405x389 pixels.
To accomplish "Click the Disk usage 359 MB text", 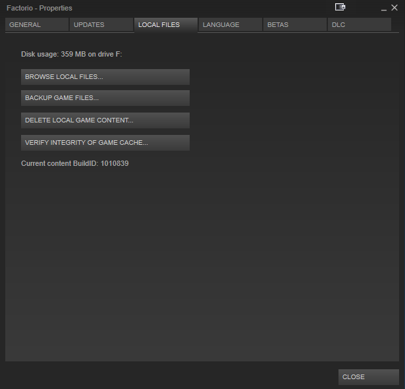I will 72,54.
